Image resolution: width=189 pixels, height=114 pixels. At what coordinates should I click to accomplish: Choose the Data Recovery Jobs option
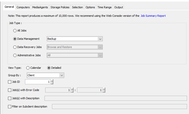tap(15, 47)
